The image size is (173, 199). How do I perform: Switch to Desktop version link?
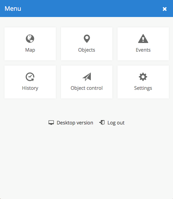(x=75, y=123)
